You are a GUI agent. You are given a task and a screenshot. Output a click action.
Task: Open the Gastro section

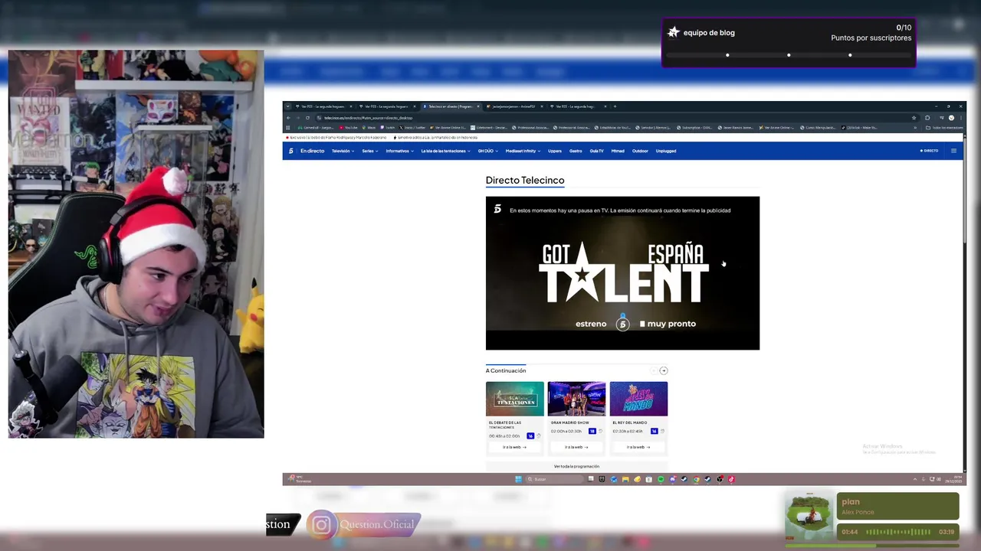click(576, 151)
